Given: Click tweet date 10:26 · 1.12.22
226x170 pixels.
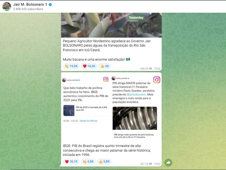Looking at the screenshot, I should (71, 121).
